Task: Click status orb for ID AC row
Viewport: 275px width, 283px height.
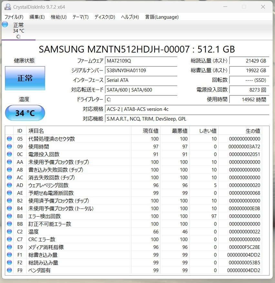Action: [x=9, y=177]
